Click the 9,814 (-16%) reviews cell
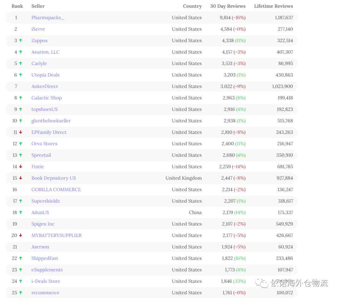339x298 pixels. [233, 18]
